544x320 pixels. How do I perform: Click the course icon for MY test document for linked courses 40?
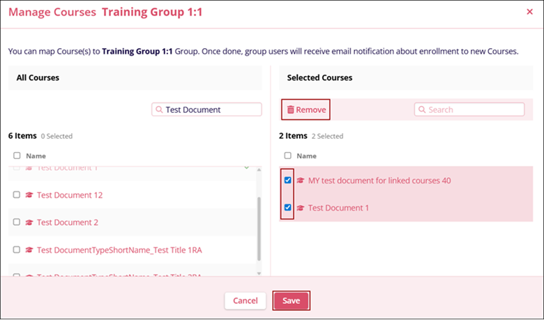[x=301, y=181]
